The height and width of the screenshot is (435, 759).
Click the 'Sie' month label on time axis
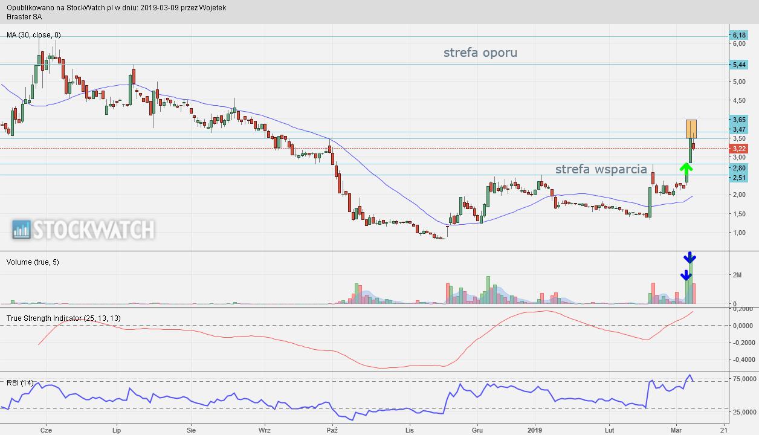[192, 430]
